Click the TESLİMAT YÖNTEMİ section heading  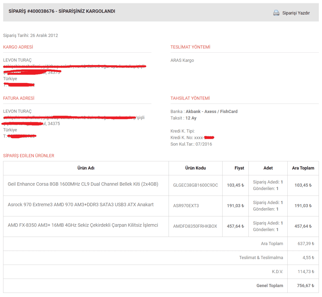tap(190, 47)
